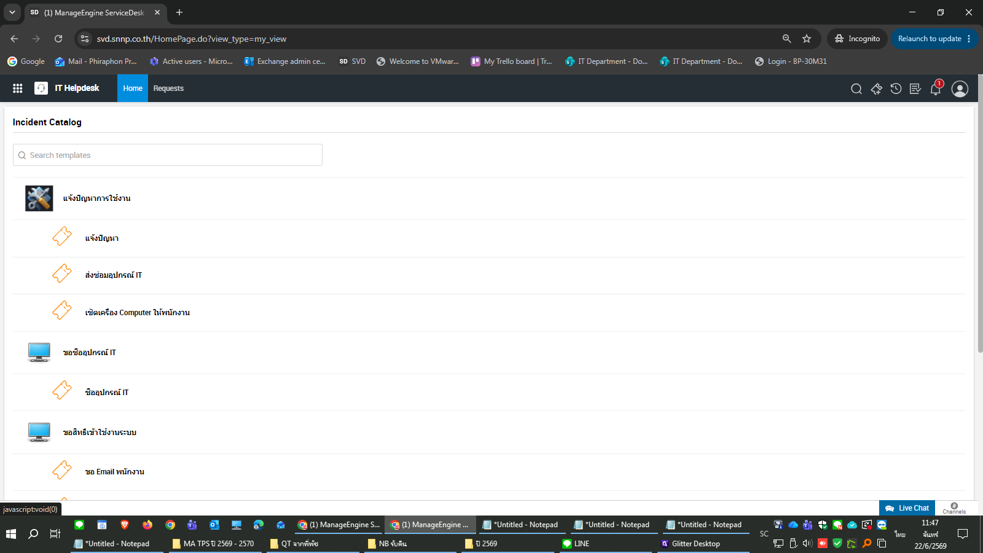
Task: Click the Incognito indicator button
Action: pyautogui.click(x=857, y=39)
